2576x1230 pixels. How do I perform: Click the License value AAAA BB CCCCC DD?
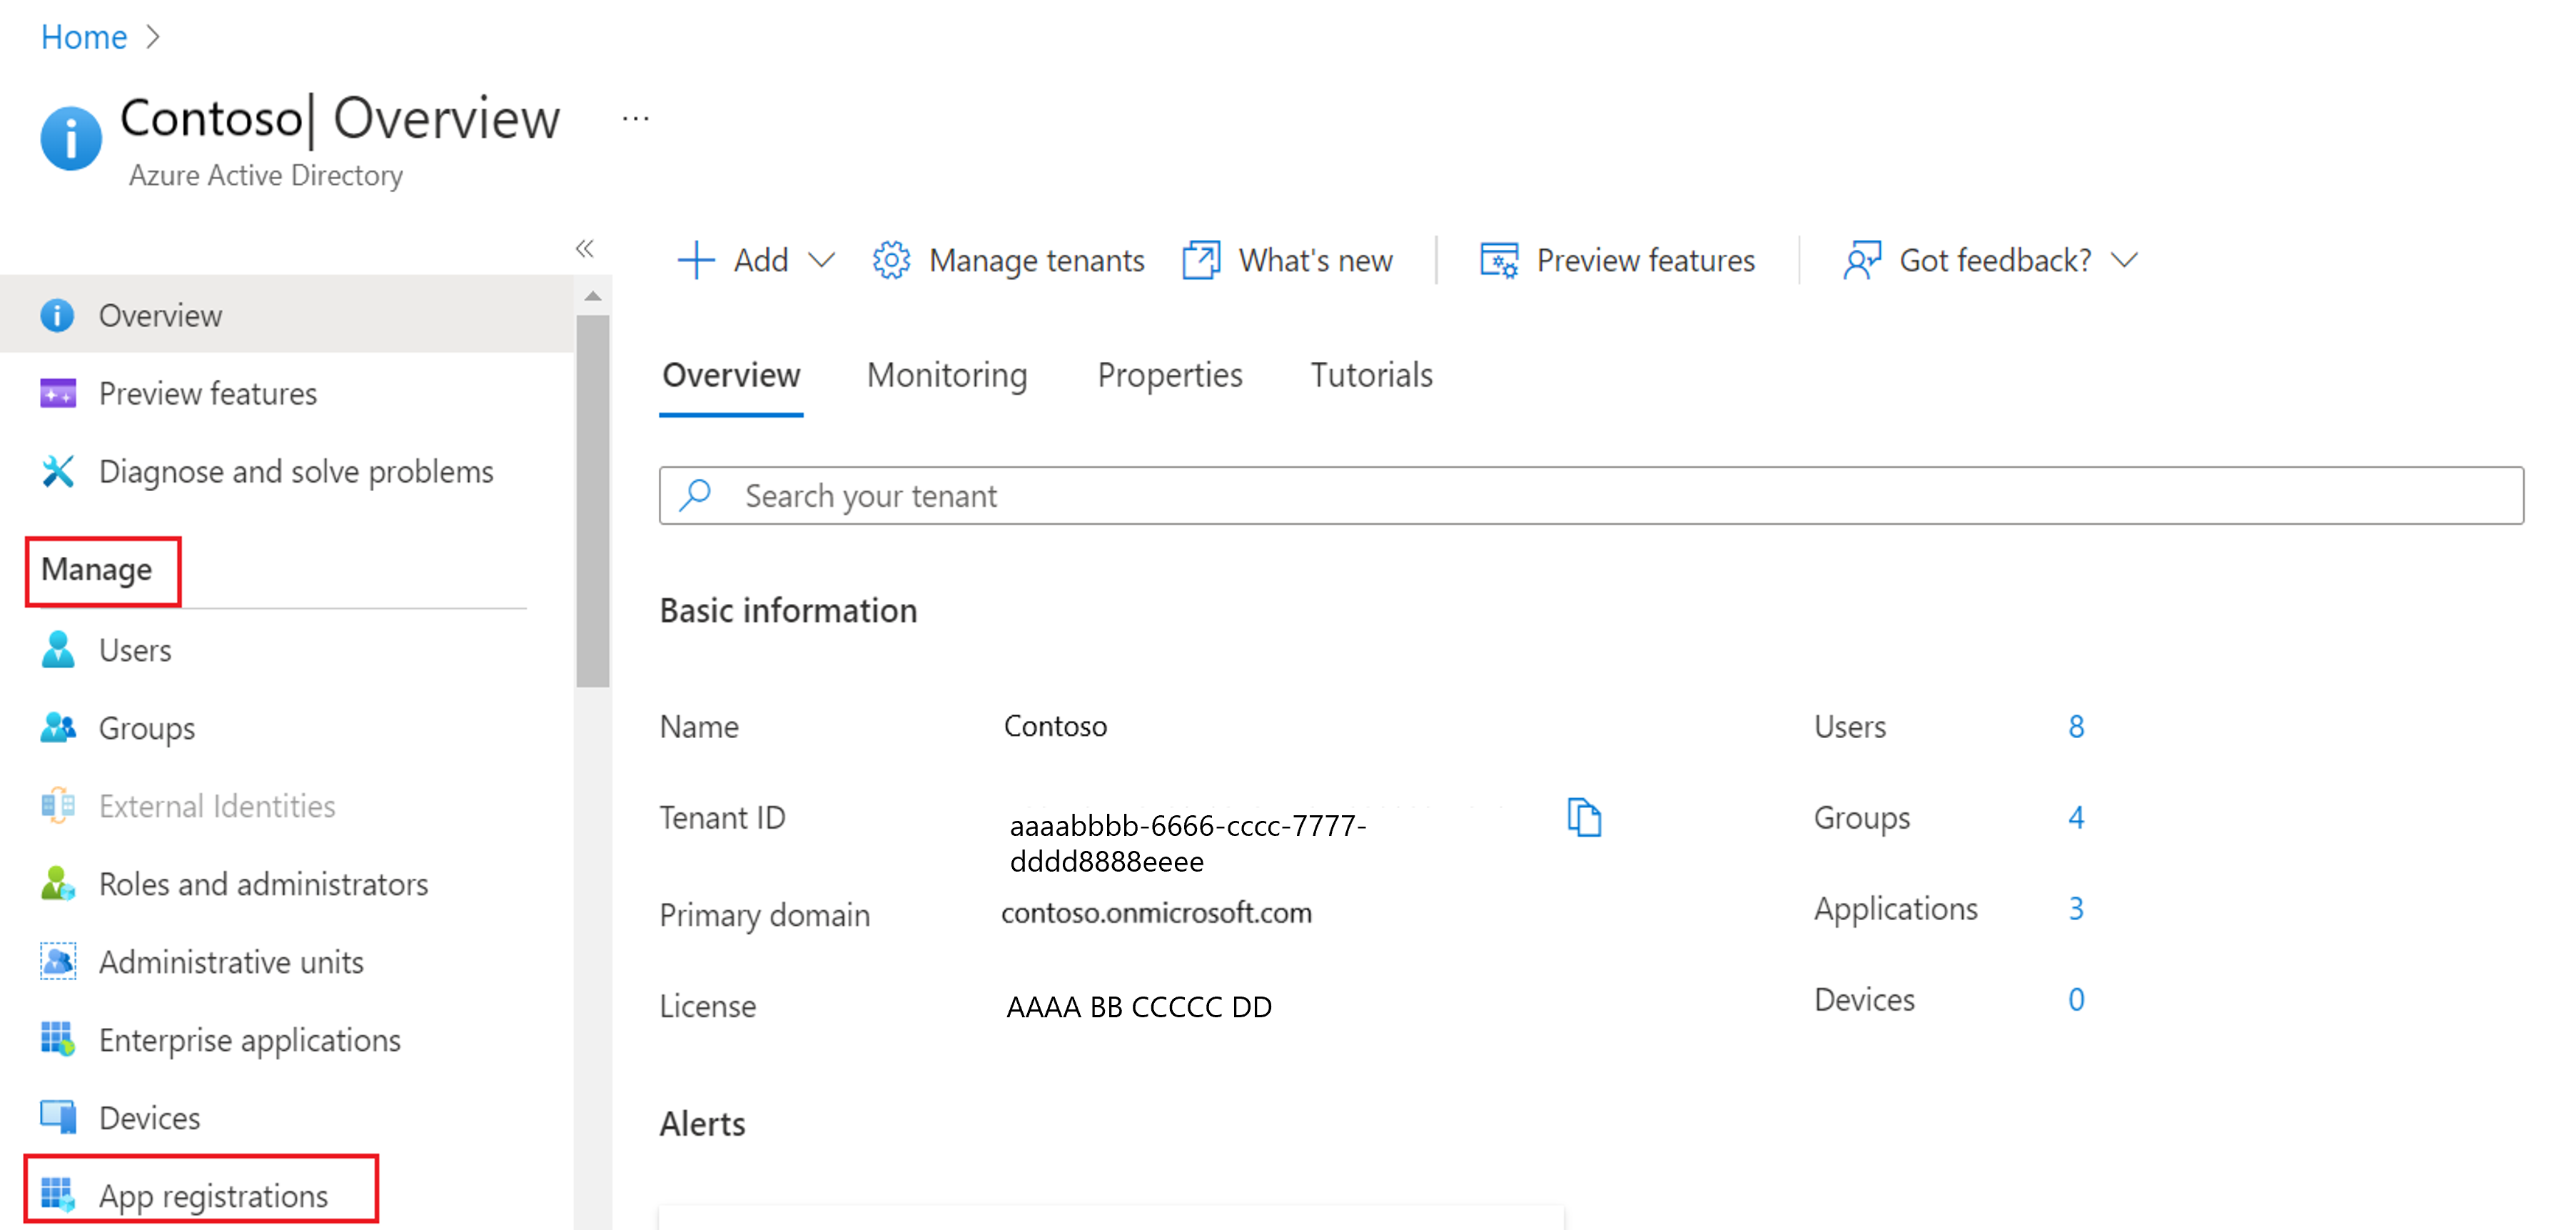click(x=1138, y=1007)
